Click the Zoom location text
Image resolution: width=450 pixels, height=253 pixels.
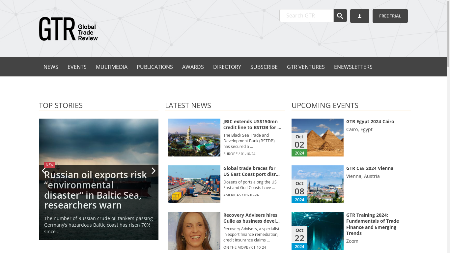(x=352, y=241)
